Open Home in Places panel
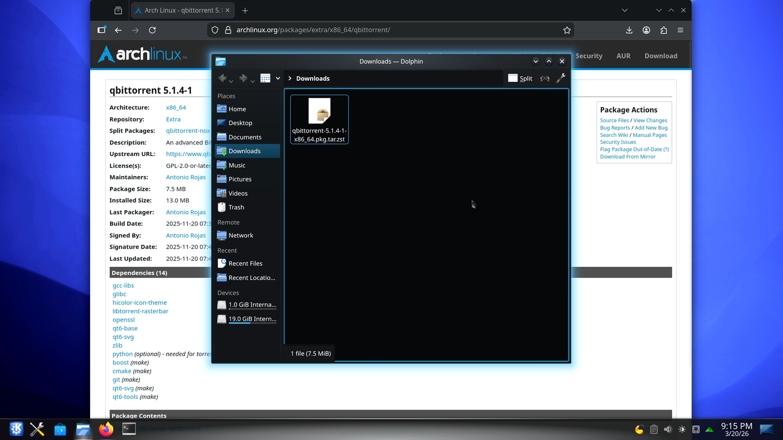Viewport: 783px width, 440px height. 248,109
